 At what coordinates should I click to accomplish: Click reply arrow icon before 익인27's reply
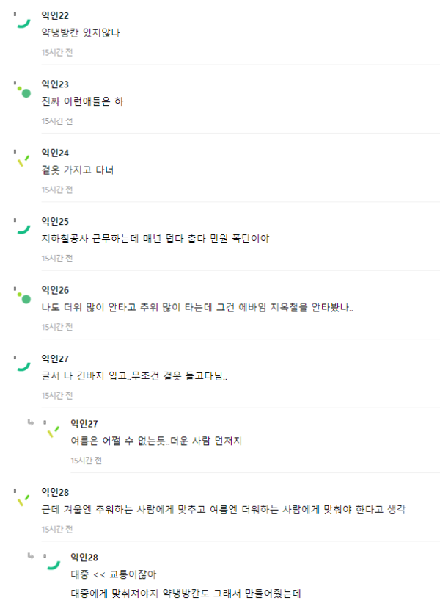(31, 422)
